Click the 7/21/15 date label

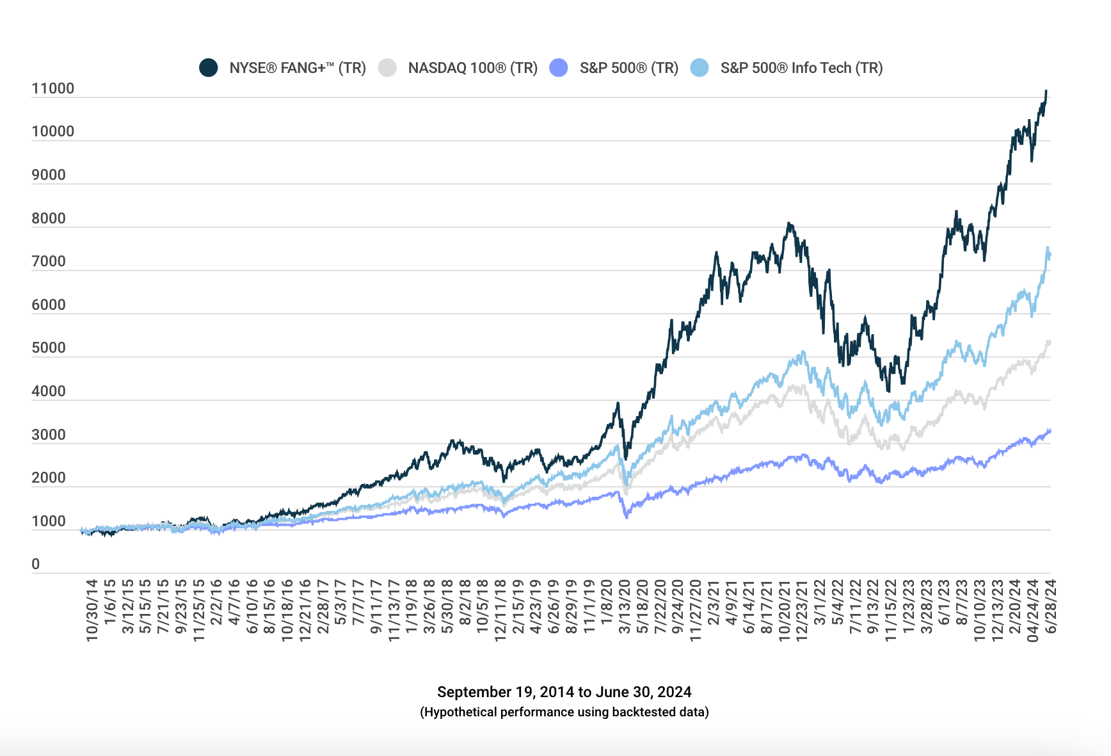(x=163, y=606)
